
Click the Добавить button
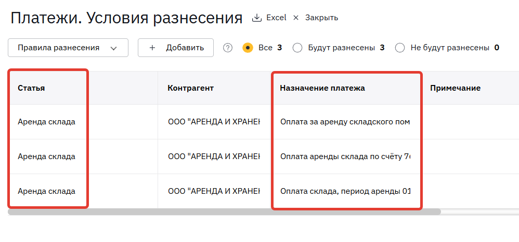click(175, 48)
